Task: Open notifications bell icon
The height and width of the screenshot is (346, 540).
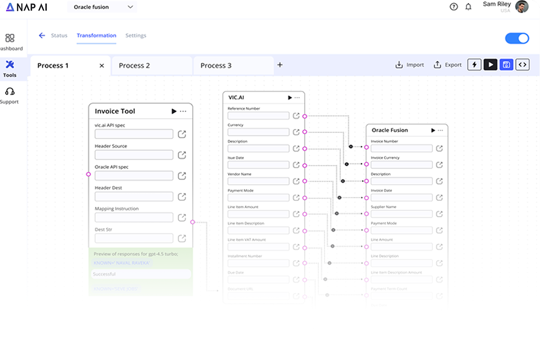Action: (x=468, y=7)
